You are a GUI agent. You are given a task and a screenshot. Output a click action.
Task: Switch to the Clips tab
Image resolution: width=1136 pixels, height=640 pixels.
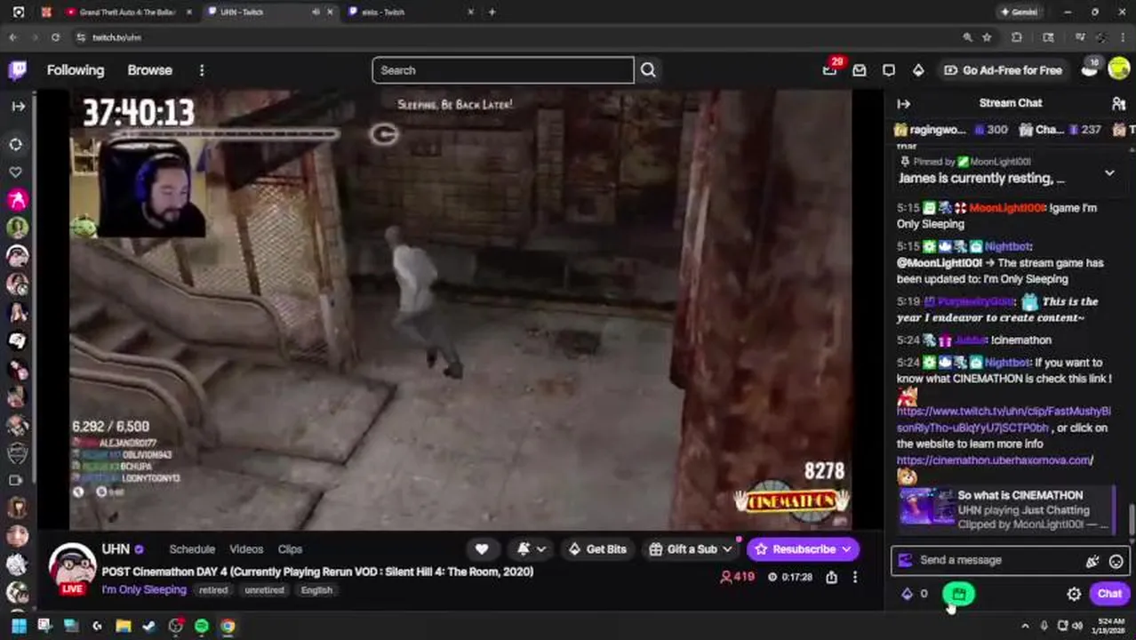(290, 549)
